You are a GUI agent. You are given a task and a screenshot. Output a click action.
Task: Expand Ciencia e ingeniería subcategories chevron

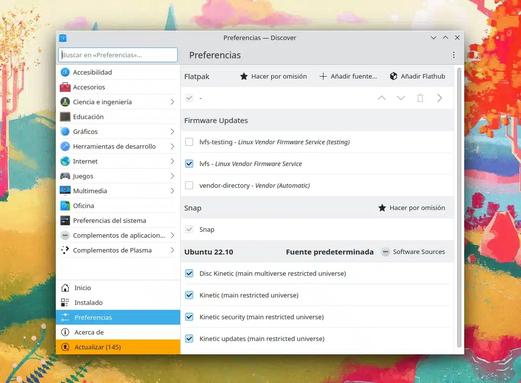click(x=172, y=102)
